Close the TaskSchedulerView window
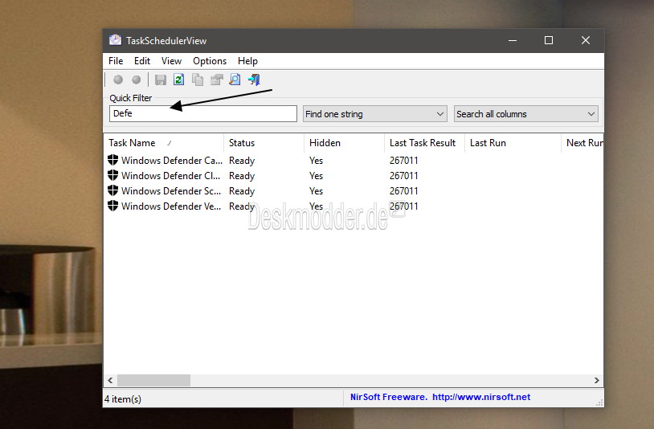This screenshot has width=654, height=429. point(586,40)
